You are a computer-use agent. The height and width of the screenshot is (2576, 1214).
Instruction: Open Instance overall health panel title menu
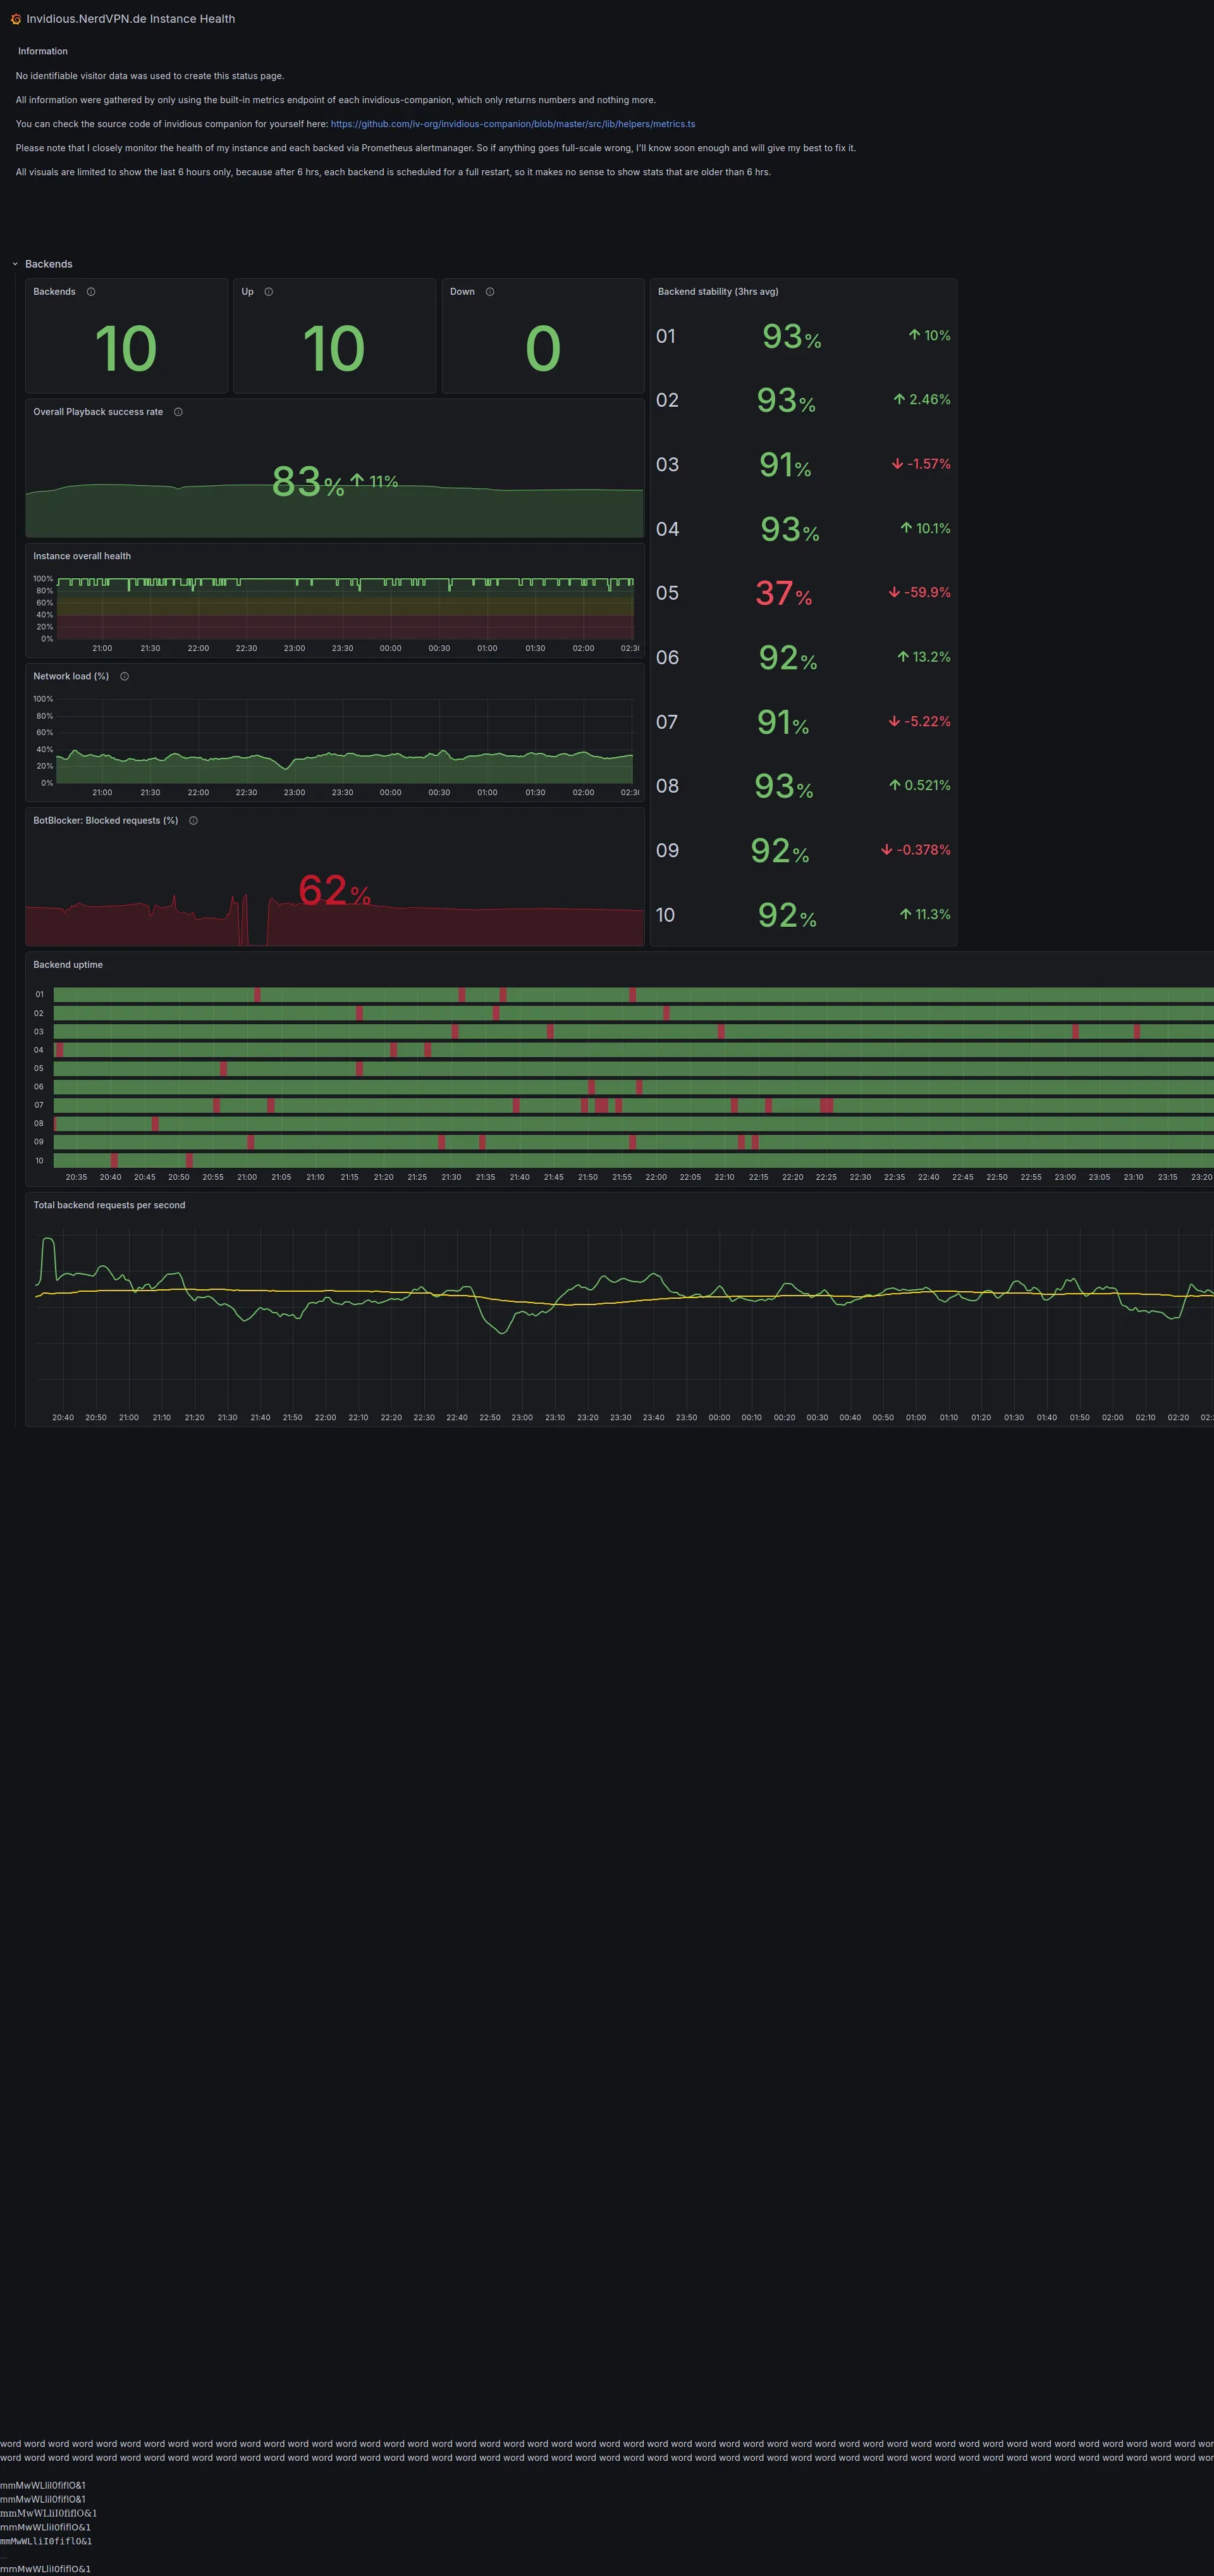coord(82,556)
